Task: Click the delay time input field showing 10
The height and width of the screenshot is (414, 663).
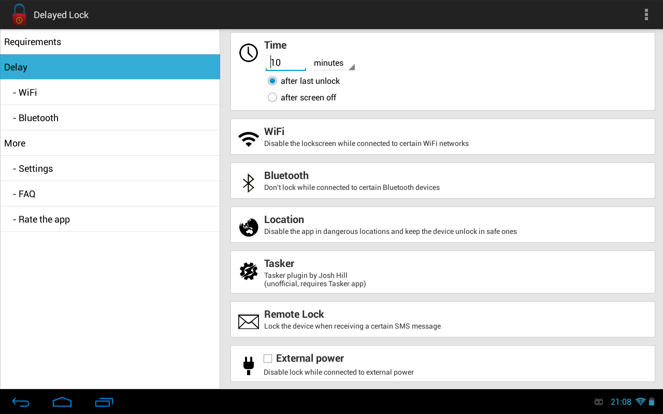Action: coord(286,63)
